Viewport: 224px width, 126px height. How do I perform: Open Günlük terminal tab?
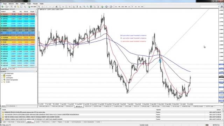98,122
